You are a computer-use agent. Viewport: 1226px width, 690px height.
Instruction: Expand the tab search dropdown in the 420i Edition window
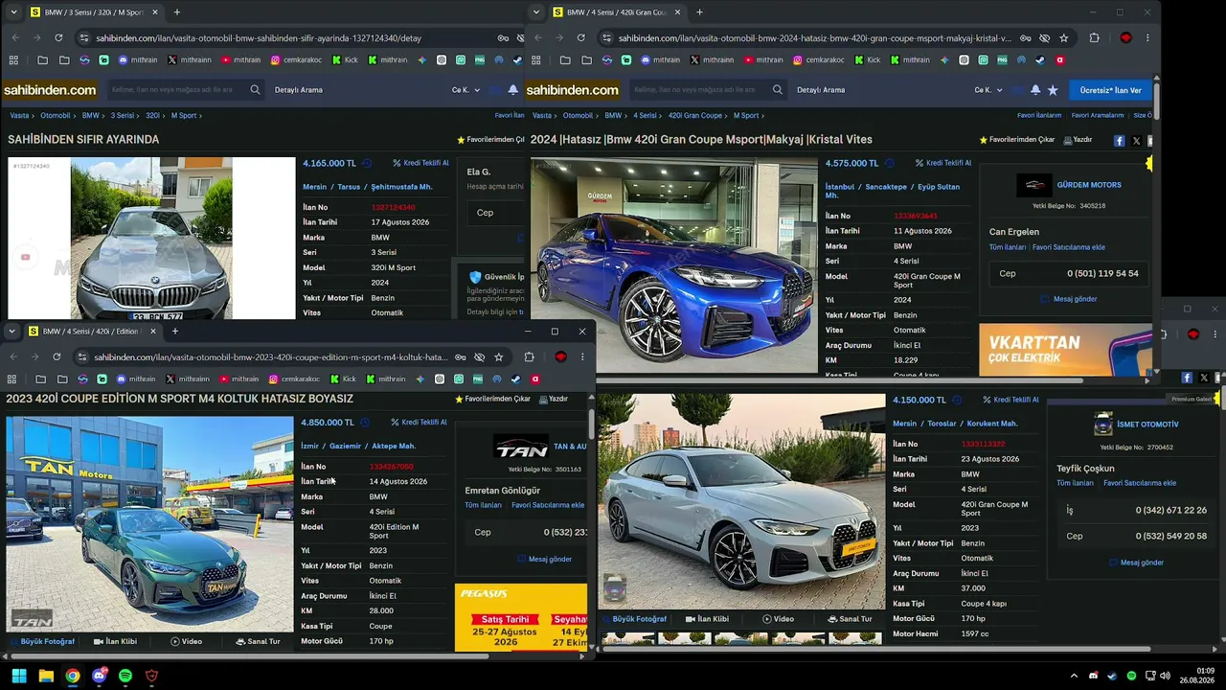[12, 332]
